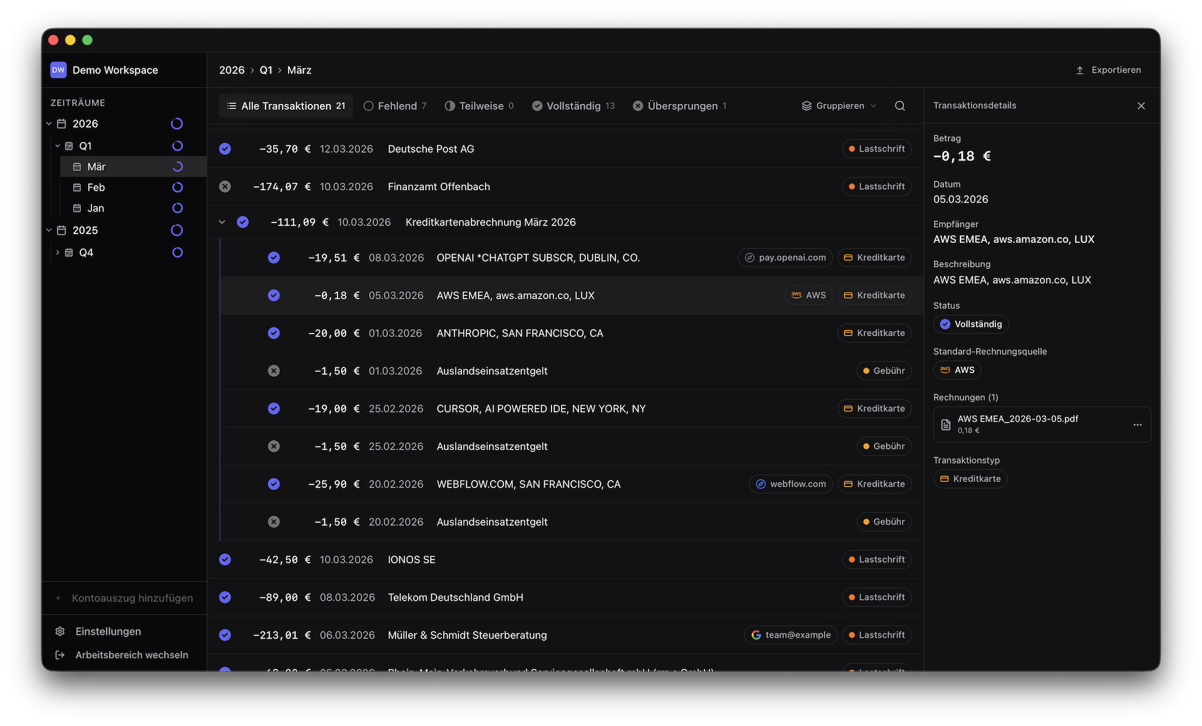The width and height of the screenshot is (1202, 726).
Task: Toggle skipped status of Finanzamt Offenbach
Action: click(x=225, y=187)
